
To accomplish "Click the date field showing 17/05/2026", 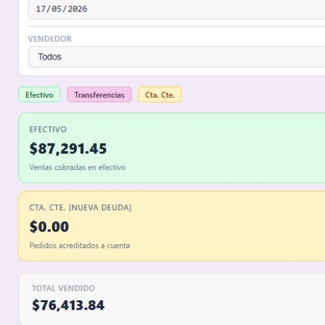I will pos(176,9).
